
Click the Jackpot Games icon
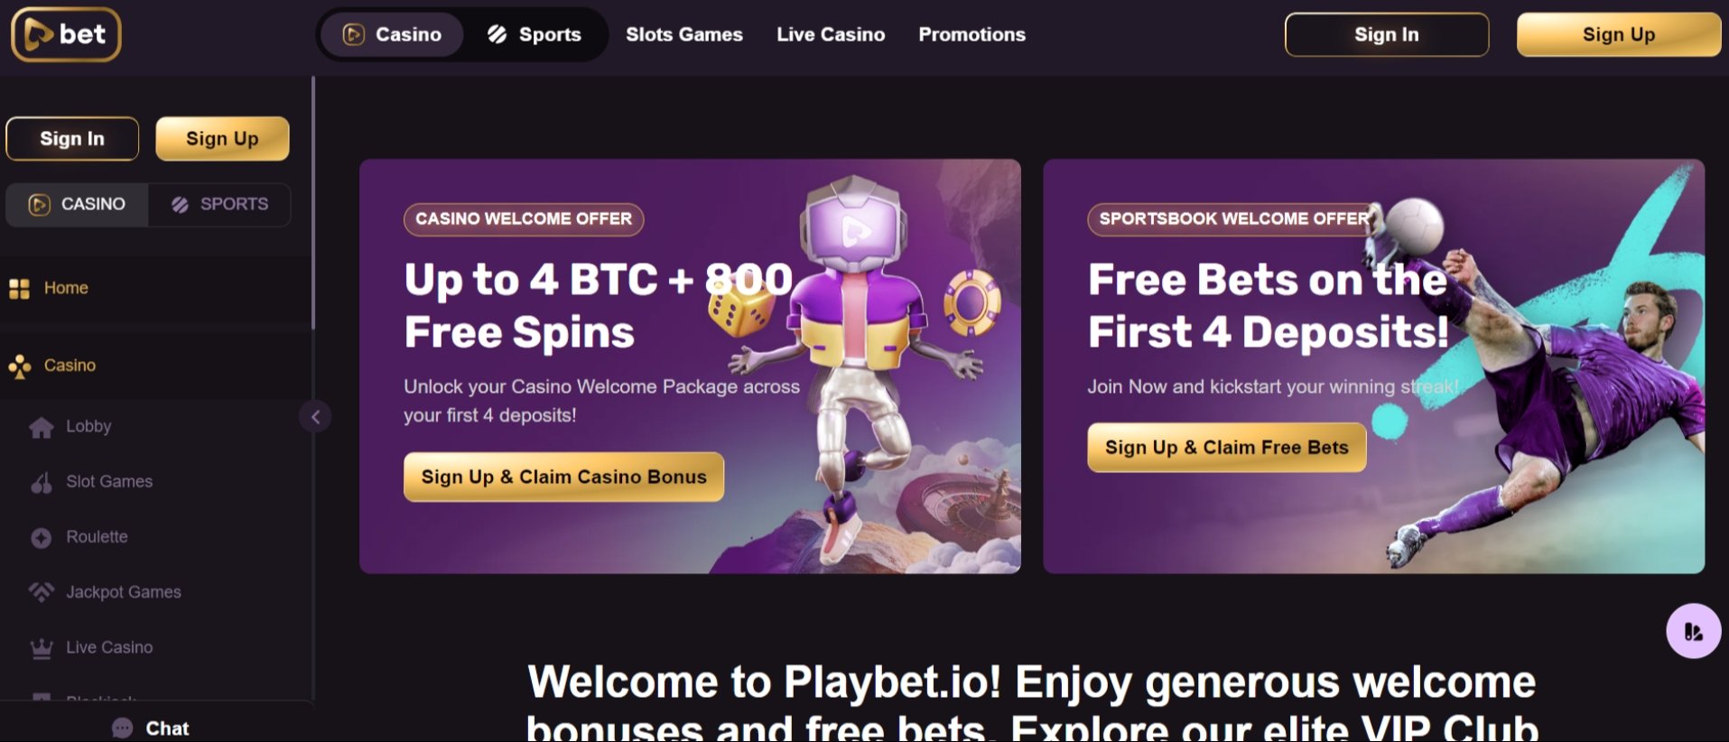coord(42,591)
